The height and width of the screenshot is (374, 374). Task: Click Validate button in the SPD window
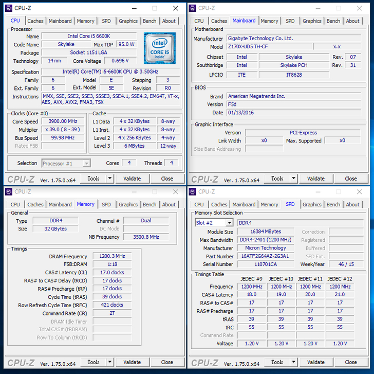(x=316, y=362)
